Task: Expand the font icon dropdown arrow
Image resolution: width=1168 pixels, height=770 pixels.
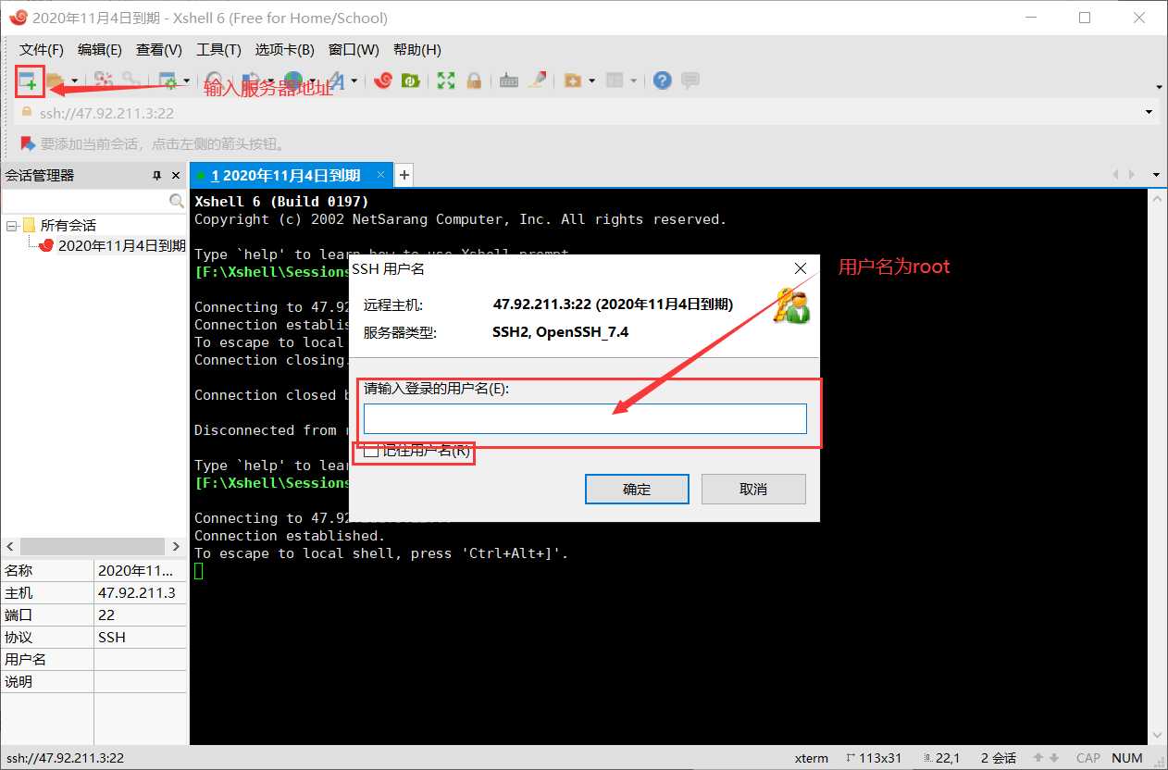Action: pyautogui.click(x=354, y=81)
